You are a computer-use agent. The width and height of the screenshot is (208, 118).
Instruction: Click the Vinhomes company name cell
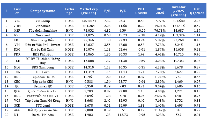click(x=43, y=25)
